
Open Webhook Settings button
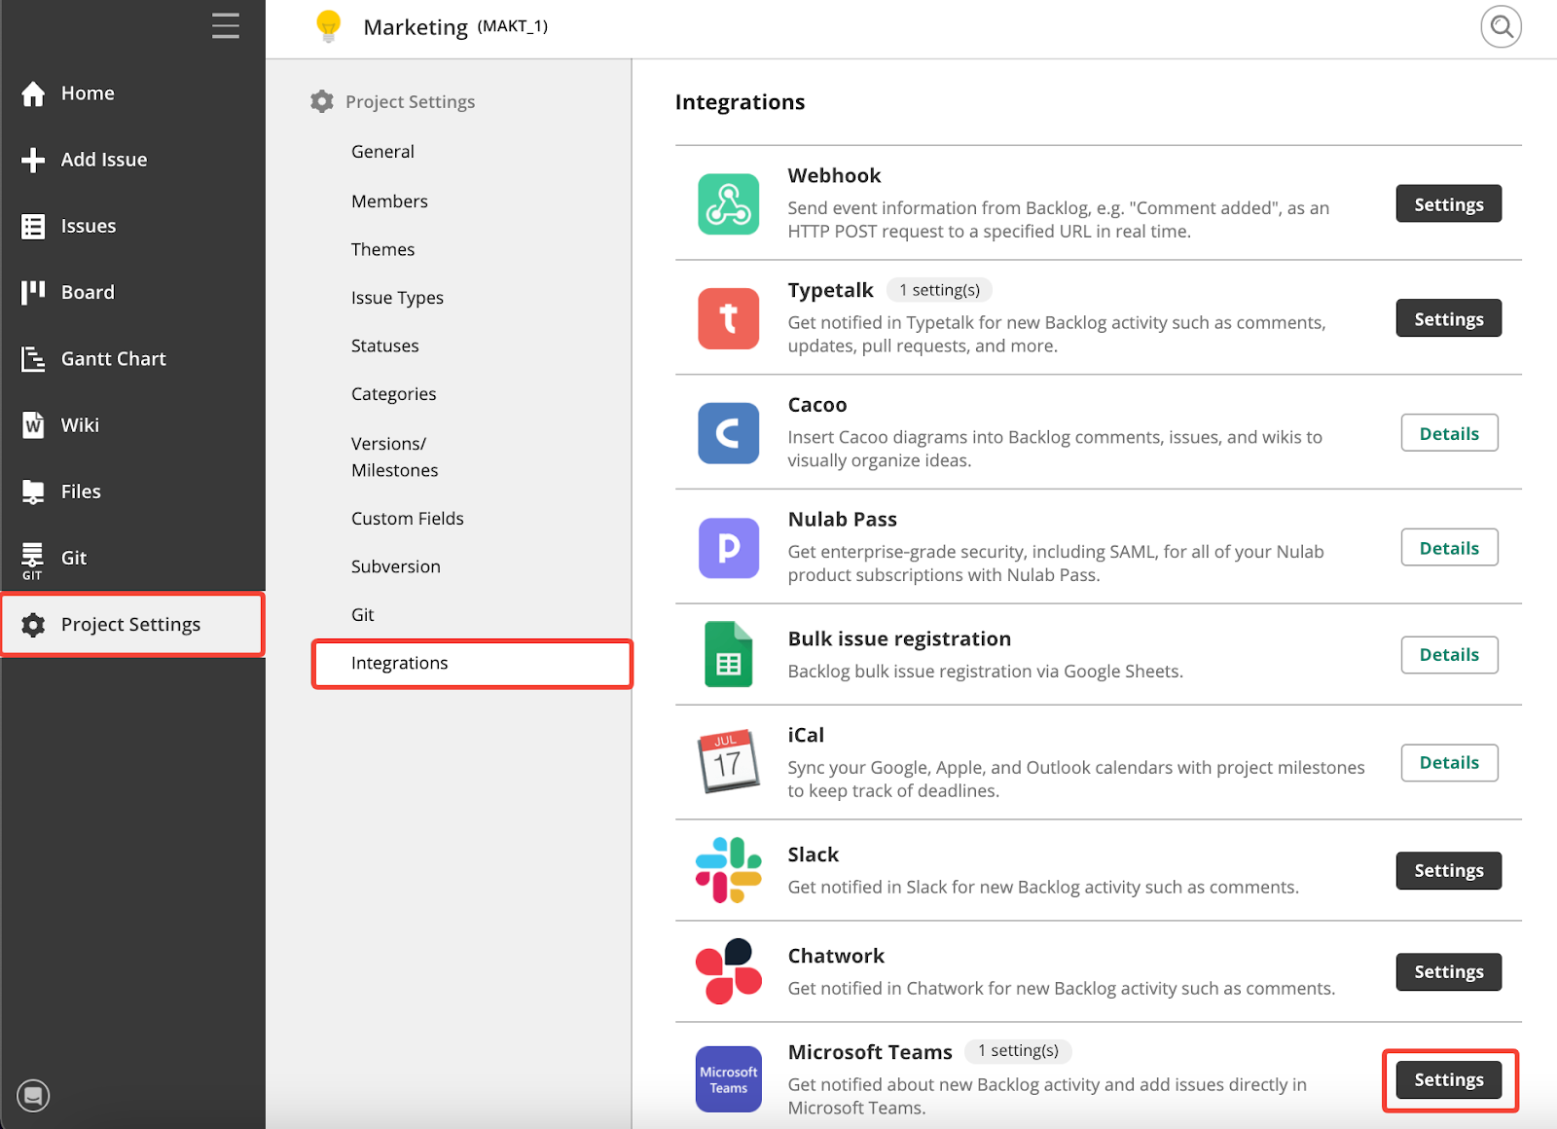point(1449,204)
